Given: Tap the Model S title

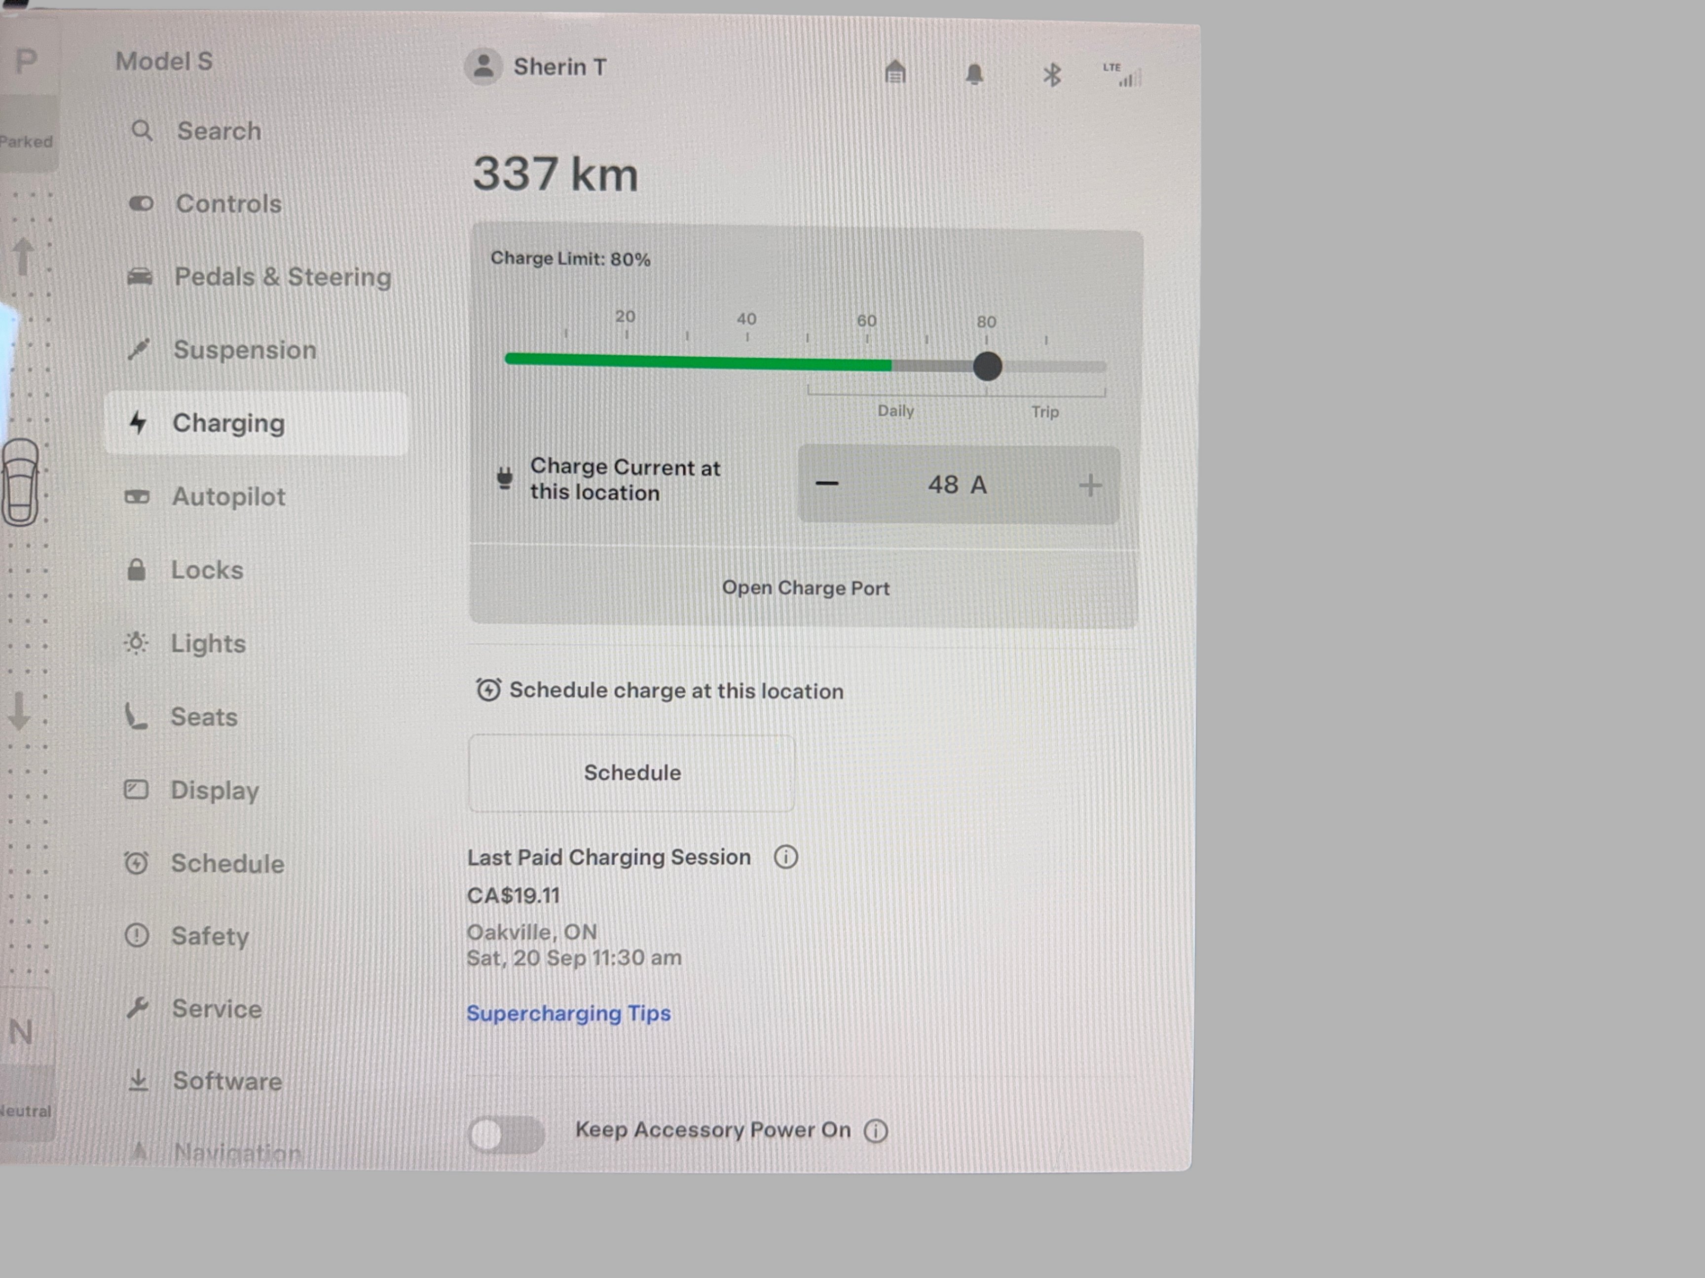Looking at the screenshot, I should pos(164,62).
